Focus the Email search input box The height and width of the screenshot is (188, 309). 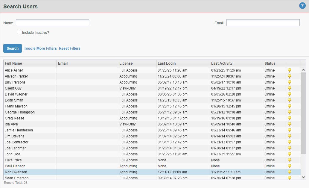[x=263, y=23]
